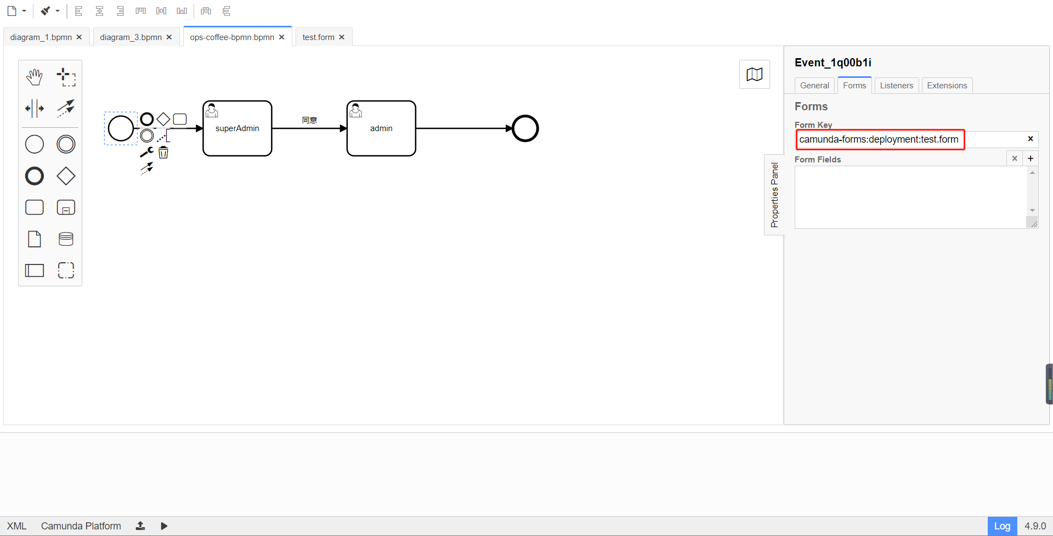The width and height of the screenshot is (1053, 536).
Task: Open the file menu dropdown arrow
Action: tap(23, 10)
